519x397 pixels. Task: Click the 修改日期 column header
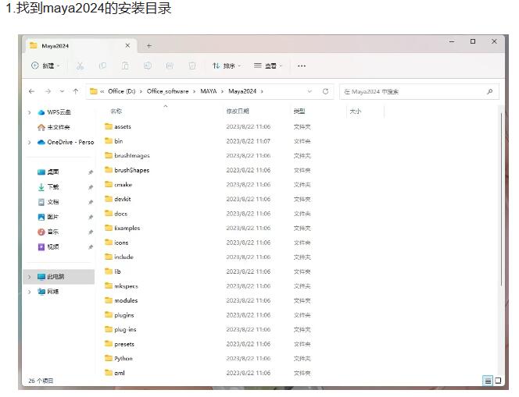pos(238,112)
